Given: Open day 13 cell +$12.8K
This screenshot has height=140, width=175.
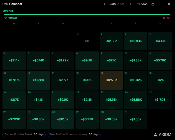Looking at the screenshot, I should click(x=38, y=80).
